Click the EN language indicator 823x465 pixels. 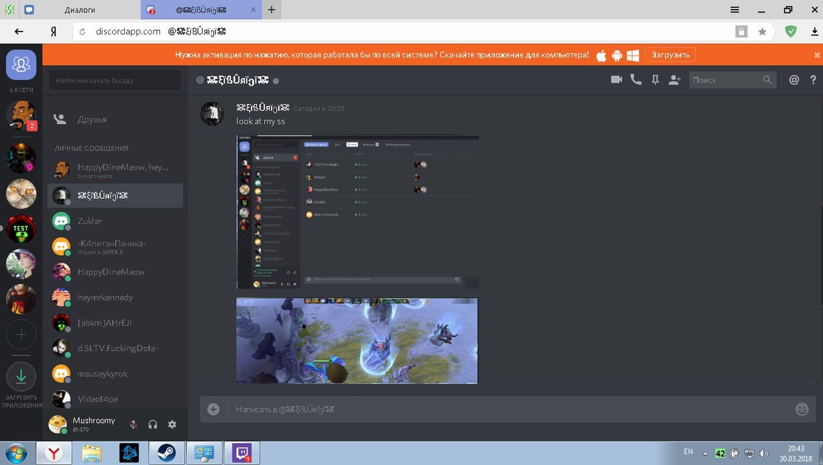[688, 452]
